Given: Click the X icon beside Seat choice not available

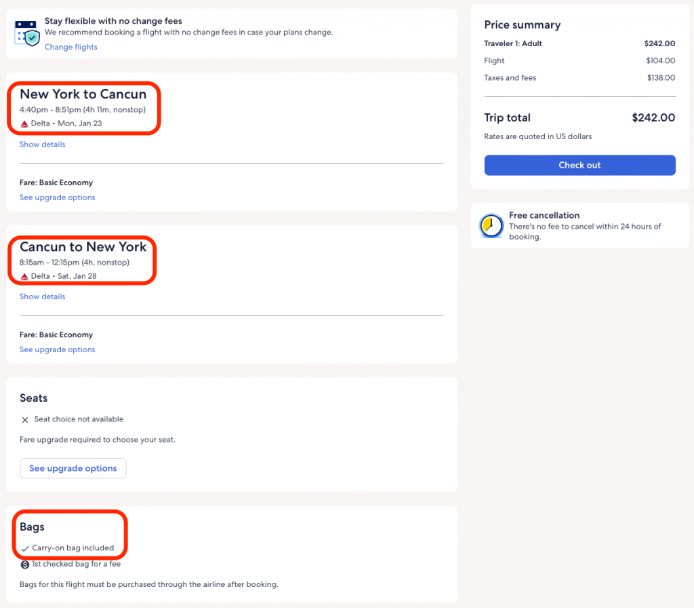Looking at the screenshot, I should pos(25,420).
